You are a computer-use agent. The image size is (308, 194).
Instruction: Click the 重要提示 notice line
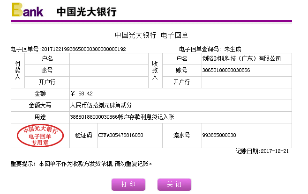pos(81,164)
